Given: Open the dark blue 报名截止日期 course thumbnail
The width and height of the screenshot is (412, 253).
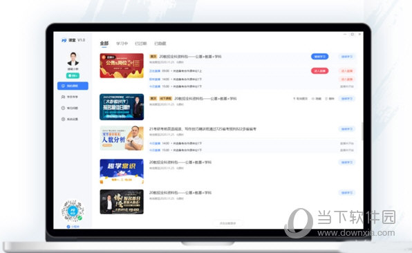Looking at the screenshot, I should click(x=122, y=107).
